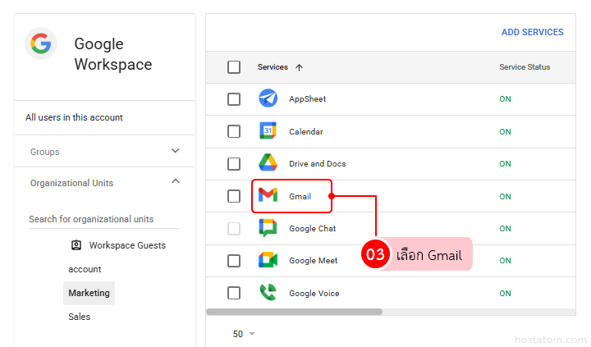Expand the Groups section chevron

pos(176,151)
